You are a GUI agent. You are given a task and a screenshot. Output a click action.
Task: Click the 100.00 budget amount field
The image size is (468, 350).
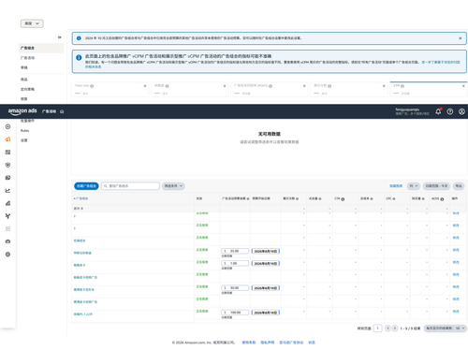click(x=235, y=313)
